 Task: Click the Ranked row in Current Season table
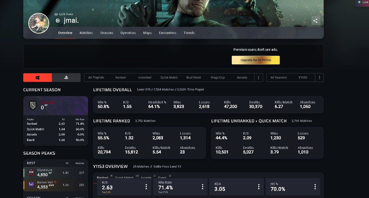click(56, 124)
